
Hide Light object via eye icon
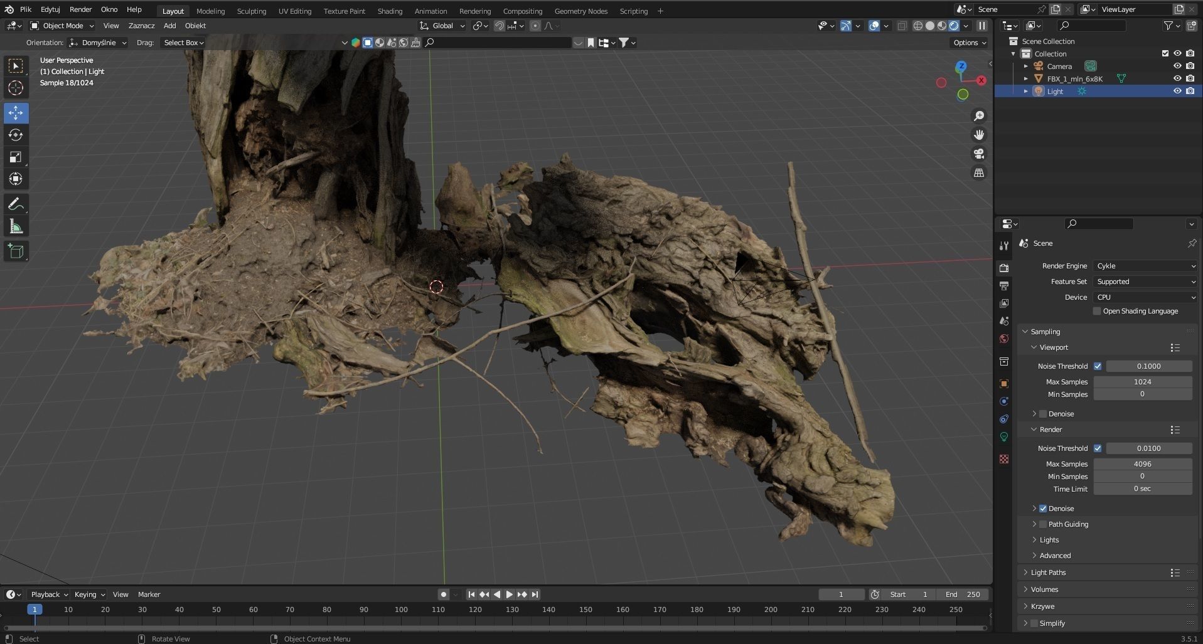tap(1177, 91)
